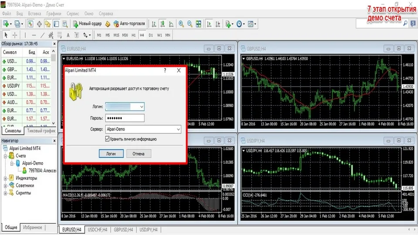The image size is (418, 235).
Task: Switch to line chart icon
Action: coord(171,24)
